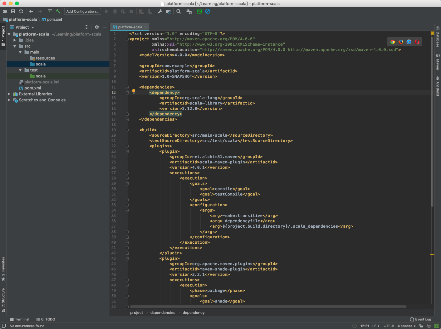Open the Maven side tab
The width and height of the screenshot is (441, 329).
click(438, 62)
